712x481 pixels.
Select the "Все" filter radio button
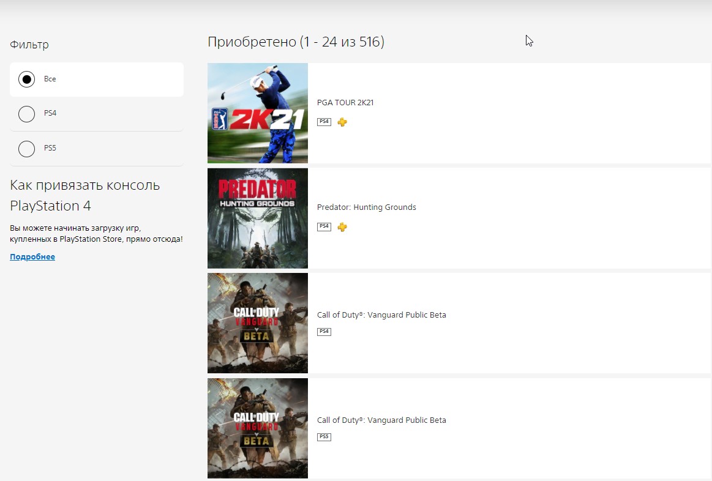[x=27, y=80]
